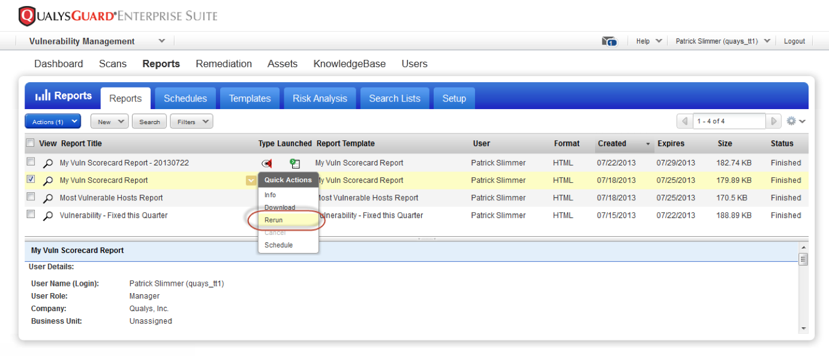Click quick actions arrow on selected row
Viewport: 829px width, 356px height.
tap(251, 180)
